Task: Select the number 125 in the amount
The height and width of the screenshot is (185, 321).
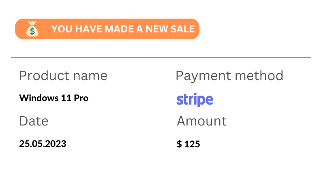Action: 192,144
